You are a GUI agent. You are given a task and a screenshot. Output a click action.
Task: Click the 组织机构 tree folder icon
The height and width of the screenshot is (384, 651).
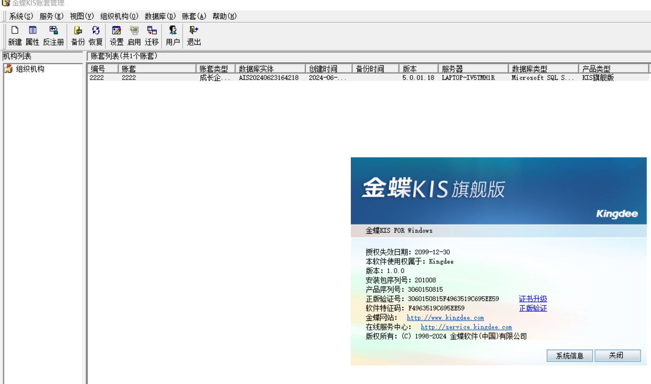[x=8, y=69]
